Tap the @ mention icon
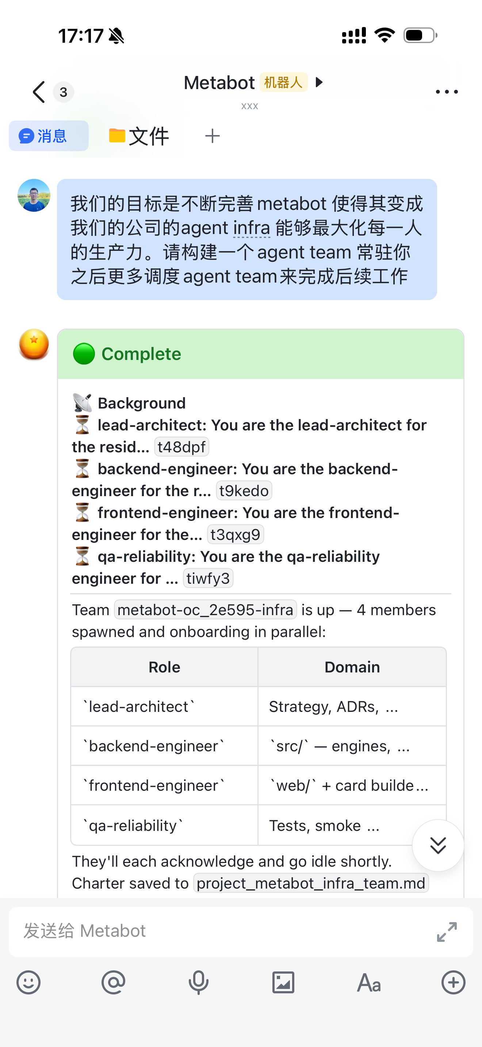This screenshot has height=1047, width=482. (114, 983)
